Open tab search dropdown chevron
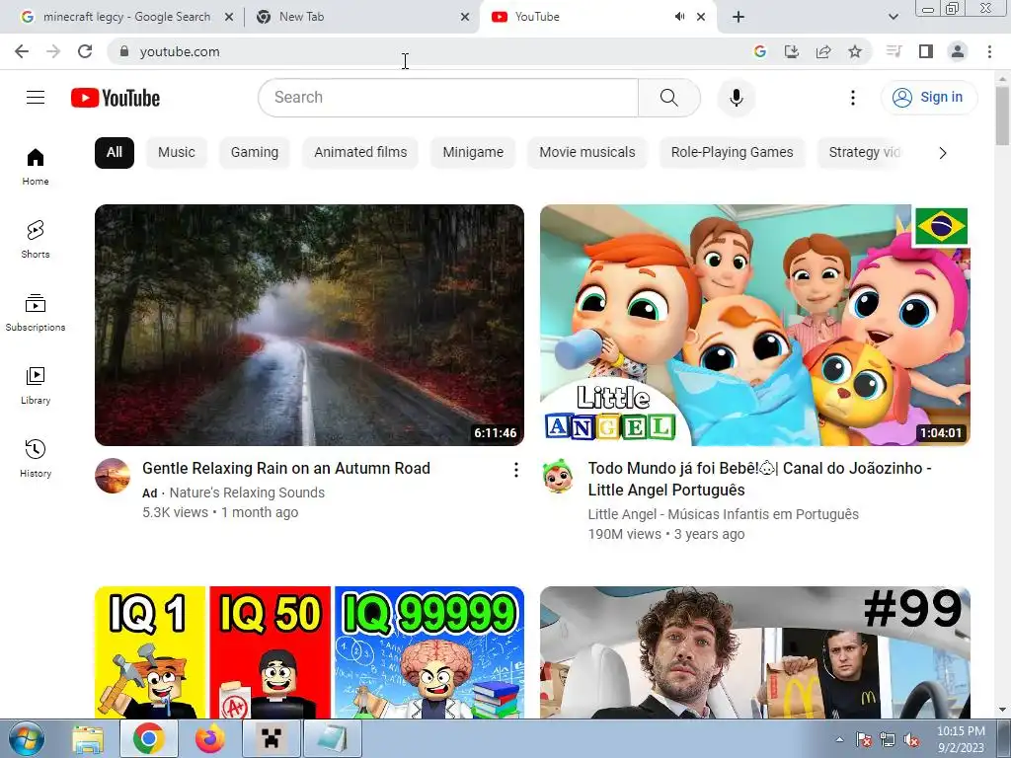 point(893,17)
